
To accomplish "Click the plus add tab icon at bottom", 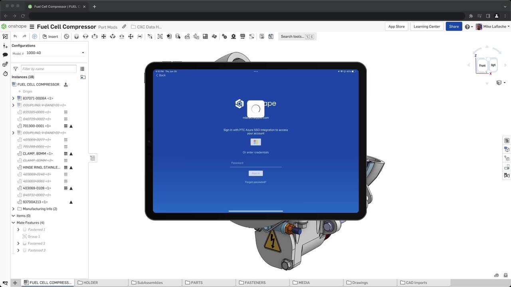I will point(15,283).
